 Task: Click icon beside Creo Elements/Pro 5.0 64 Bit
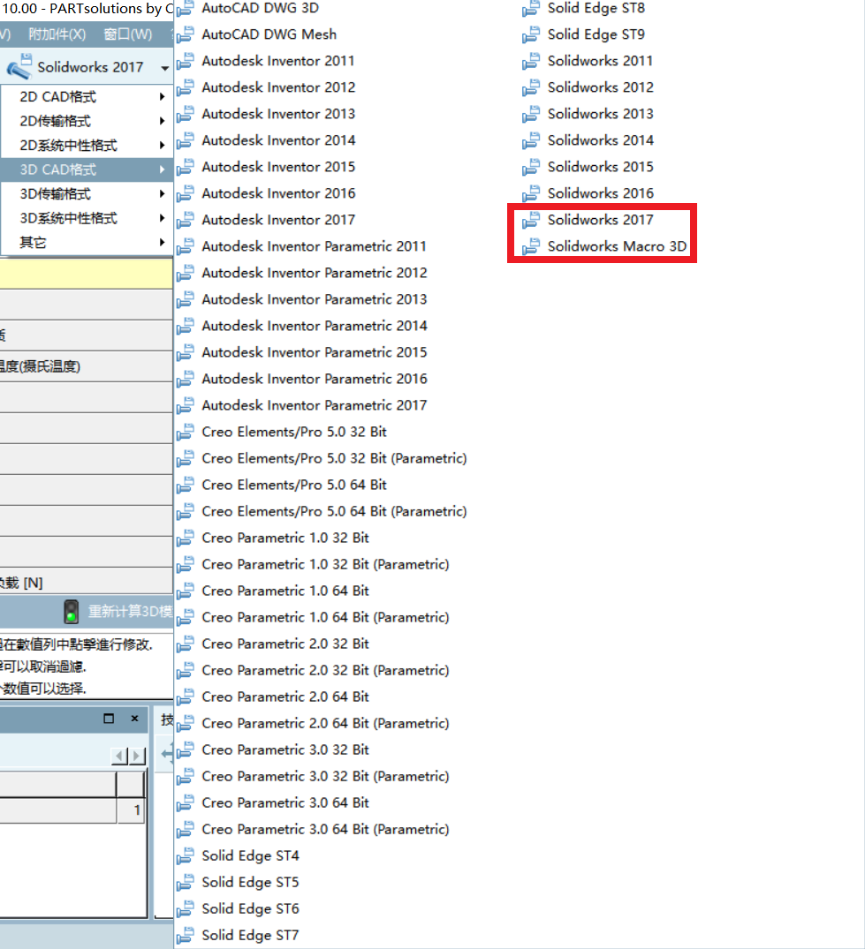coord(186,486)
